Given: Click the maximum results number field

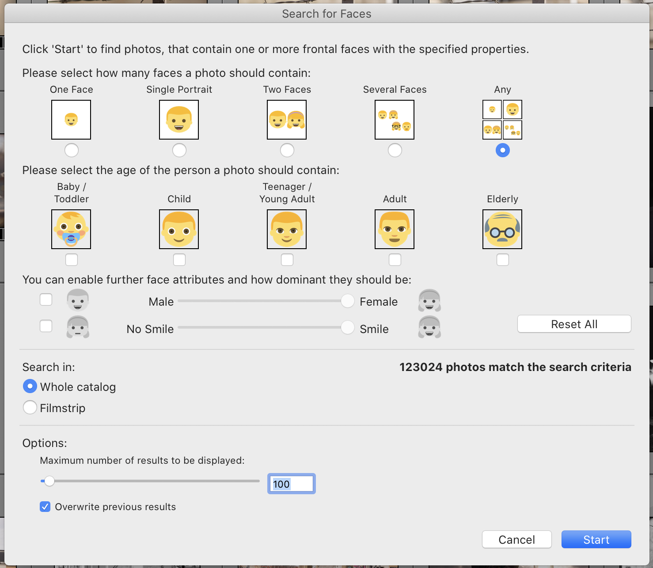Looking at the screenshot, I should tap(292, 484).
